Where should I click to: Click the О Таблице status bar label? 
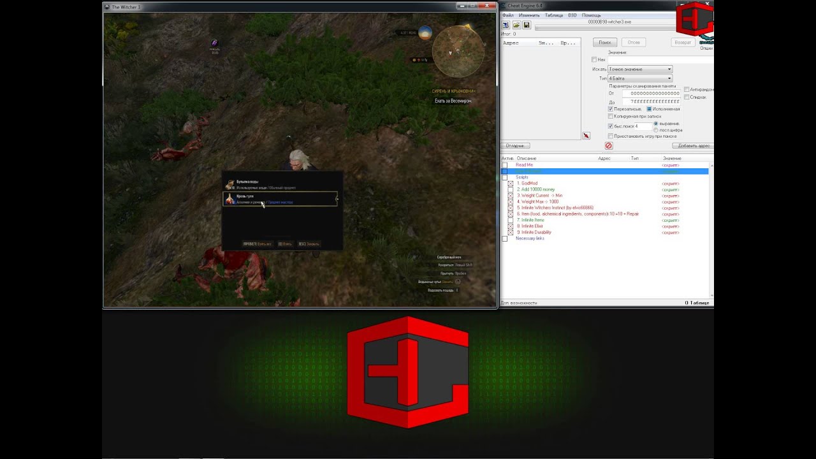[697, 303]
